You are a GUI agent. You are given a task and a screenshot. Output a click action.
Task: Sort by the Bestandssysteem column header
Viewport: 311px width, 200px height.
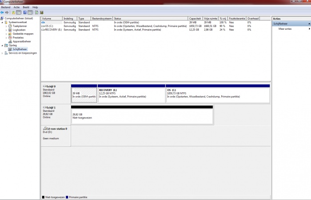click(102, 19)
